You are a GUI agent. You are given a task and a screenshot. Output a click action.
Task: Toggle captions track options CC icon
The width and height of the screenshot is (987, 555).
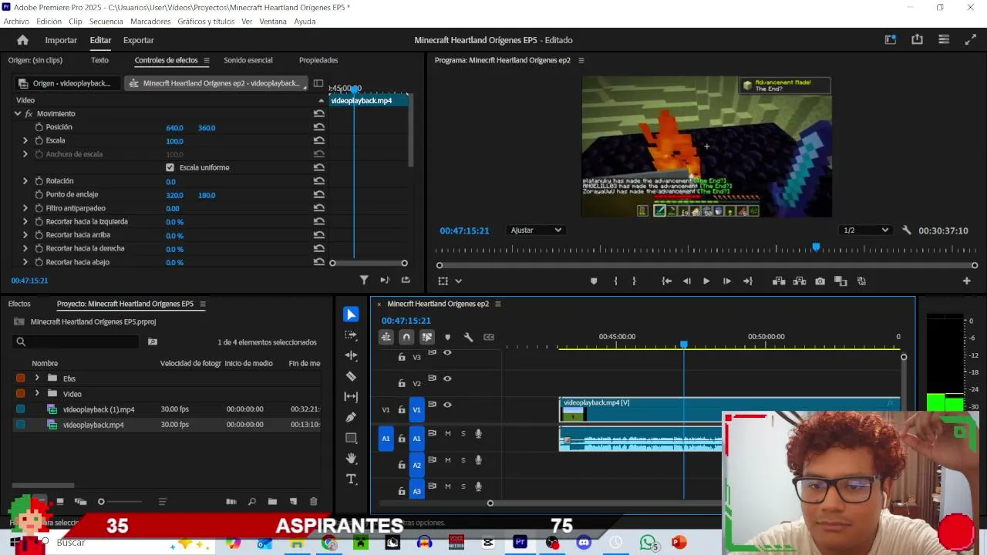coord(489,337)
